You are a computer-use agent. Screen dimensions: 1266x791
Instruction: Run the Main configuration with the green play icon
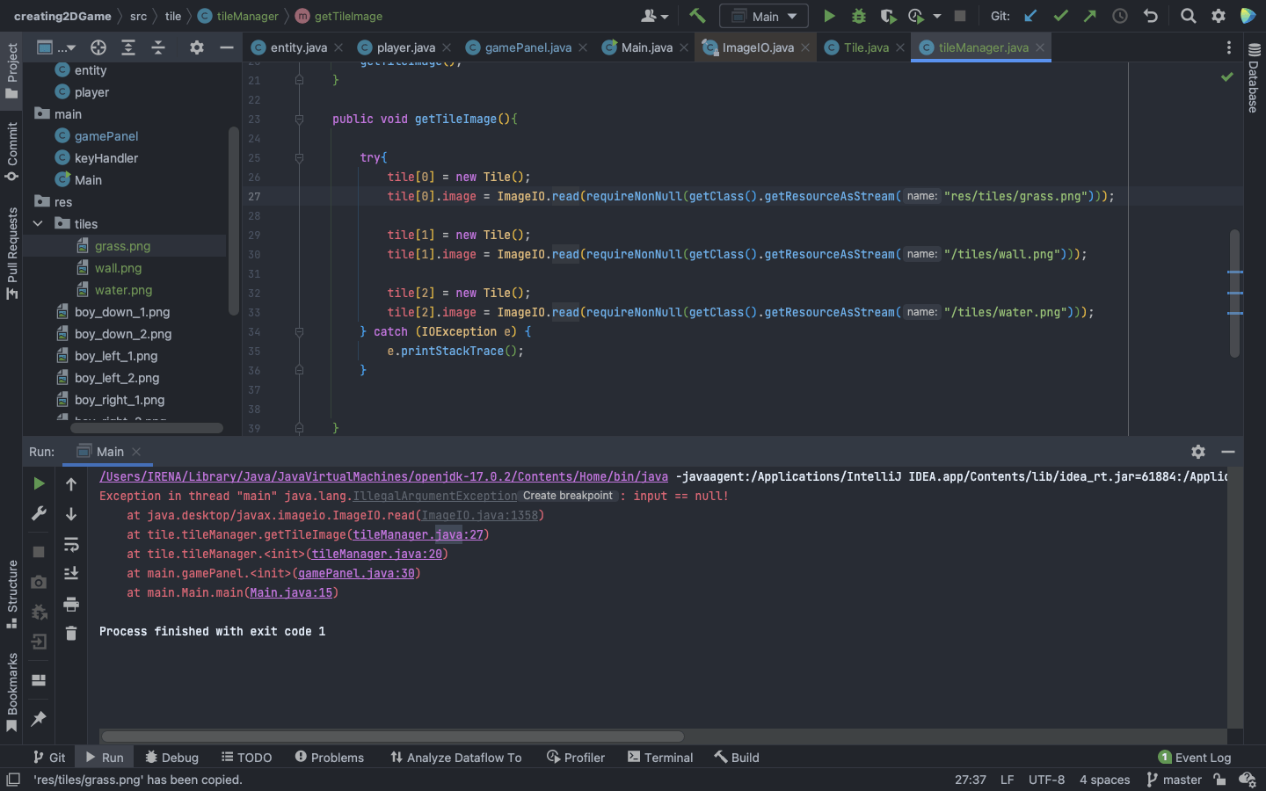[827, 15]
